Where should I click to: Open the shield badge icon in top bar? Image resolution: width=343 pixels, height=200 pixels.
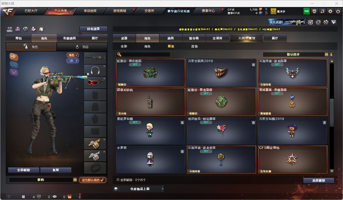[314, 11]
